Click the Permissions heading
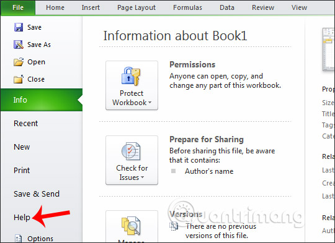This screenshot has width=335, height=243. pos(192,64)
